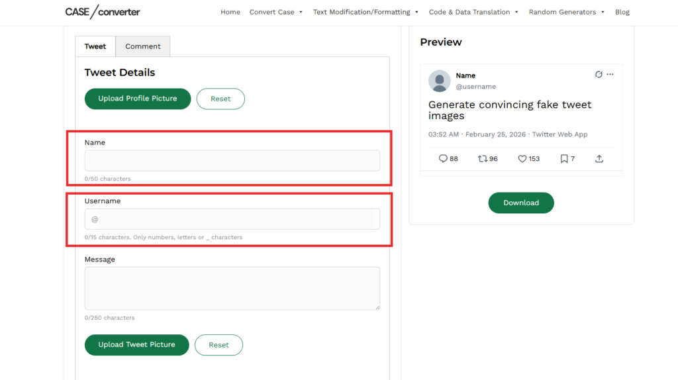This screenshot has width=678, height=380.
Task: Click the Upload Profile Picture button
Action: (x=138, y=99)
